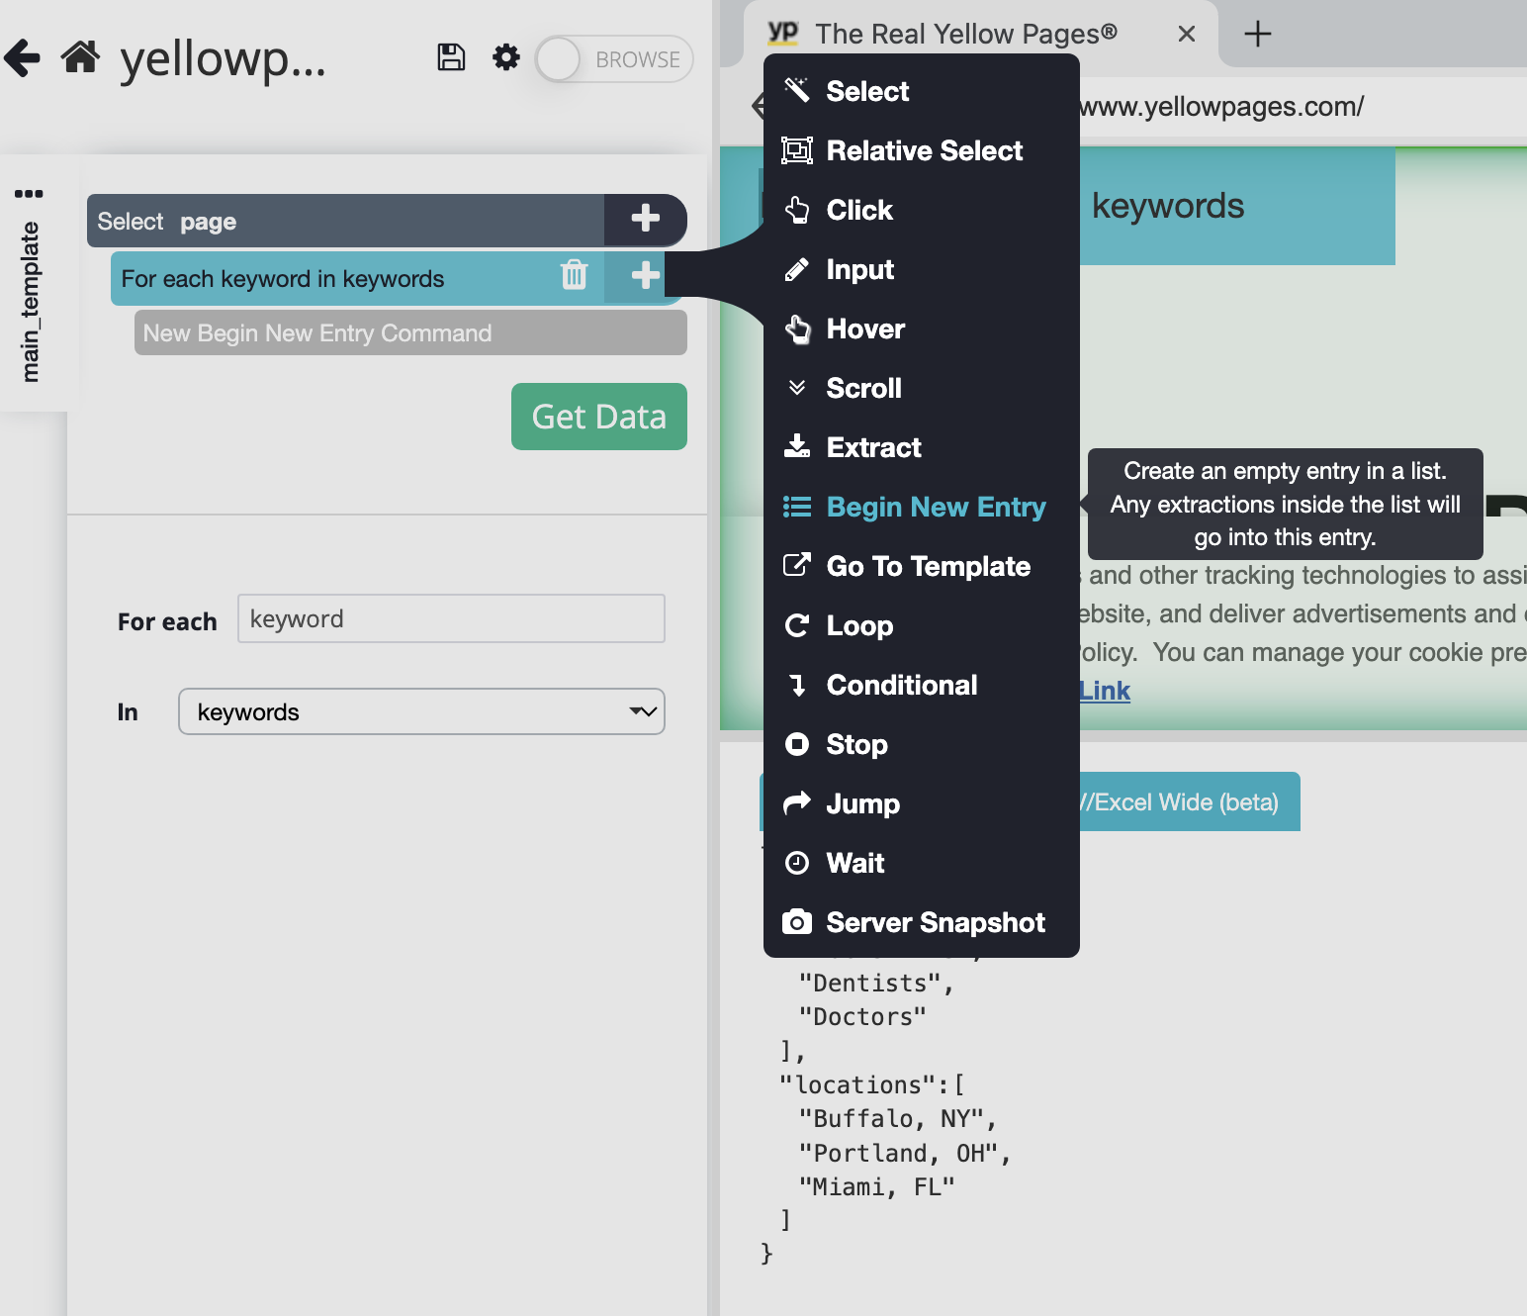This screenshot has width=1527, height=1316.
Task: Open the 'In' keywords dropdown
Action: pos(421,711)
